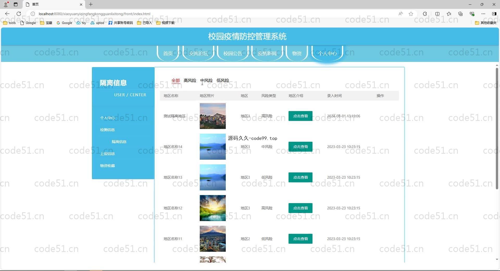Click 点击查看 for 测试隔离地区
Screen dimensions: 500x271
click(x=301, y=116)
